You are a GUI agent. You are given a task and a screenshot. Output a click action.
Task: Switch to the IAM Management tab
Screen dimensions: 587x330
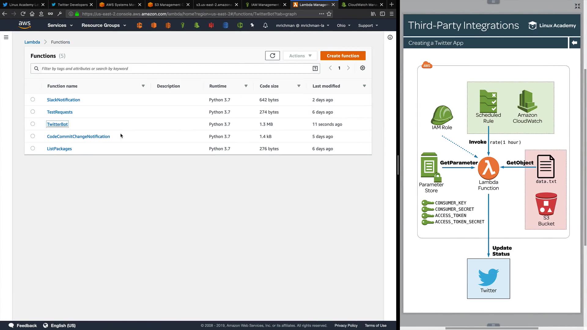point(265,5)
